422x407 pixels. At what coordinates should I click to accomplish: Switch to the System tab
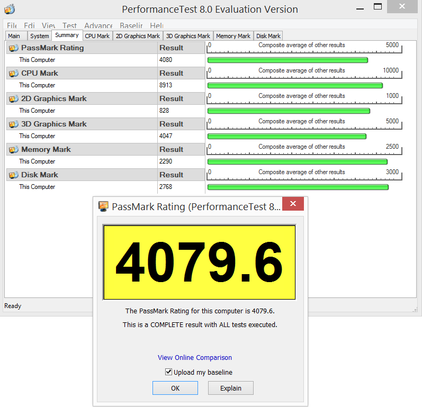(x=39, y=36)
